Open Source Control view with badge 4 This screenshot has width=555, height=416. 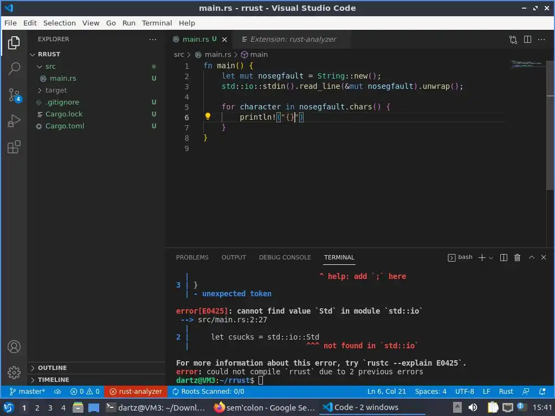15,95
